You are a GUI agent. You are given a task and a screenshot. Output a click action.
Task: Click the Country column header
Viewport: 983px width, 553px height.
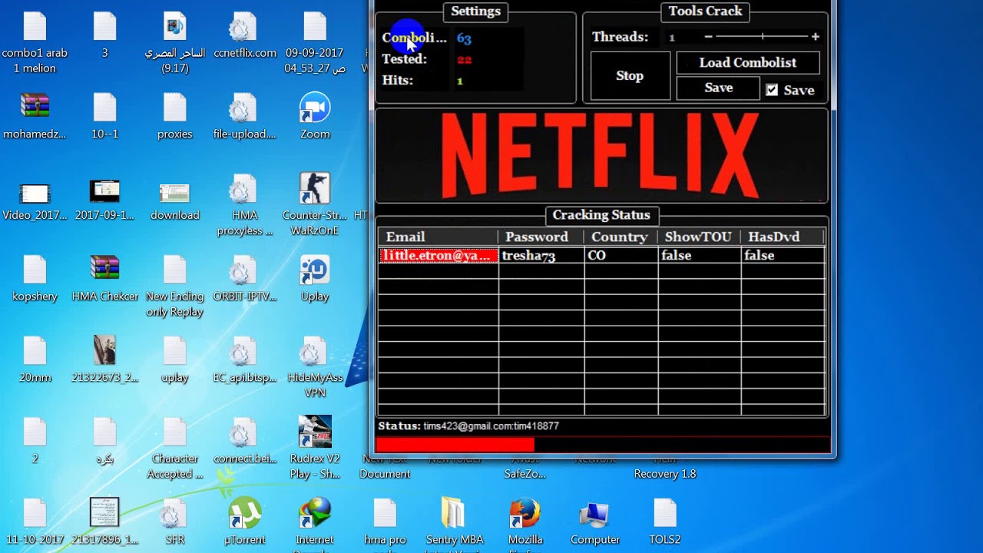(x=621, y=237)
